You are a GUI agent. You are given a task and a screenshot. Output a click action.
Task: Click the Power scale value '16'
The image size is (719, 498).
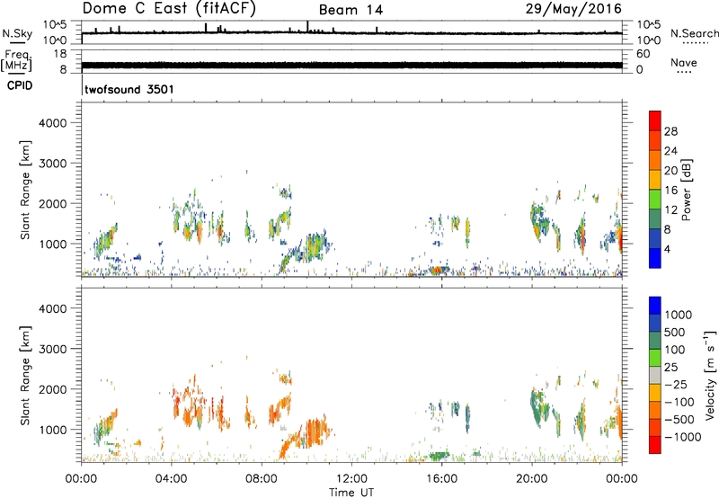[670, 191]
